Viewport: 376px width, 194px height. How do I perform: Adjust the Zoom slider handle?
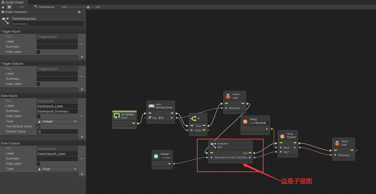pyautogui.click(x=88, y=7)
